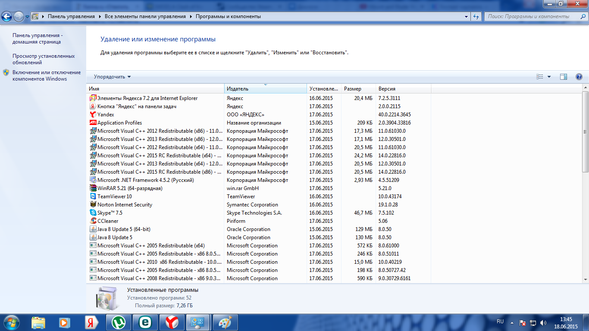Open the help question mark icon
The image size is (589, 331).
tap(579, 77)
